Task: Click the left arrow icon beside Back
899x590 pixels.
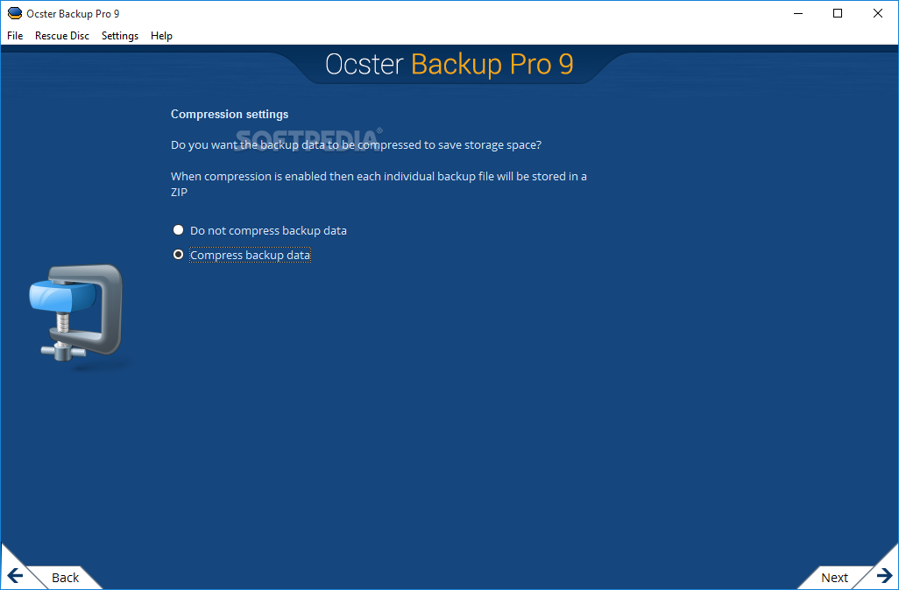Action: pos(16,576)
